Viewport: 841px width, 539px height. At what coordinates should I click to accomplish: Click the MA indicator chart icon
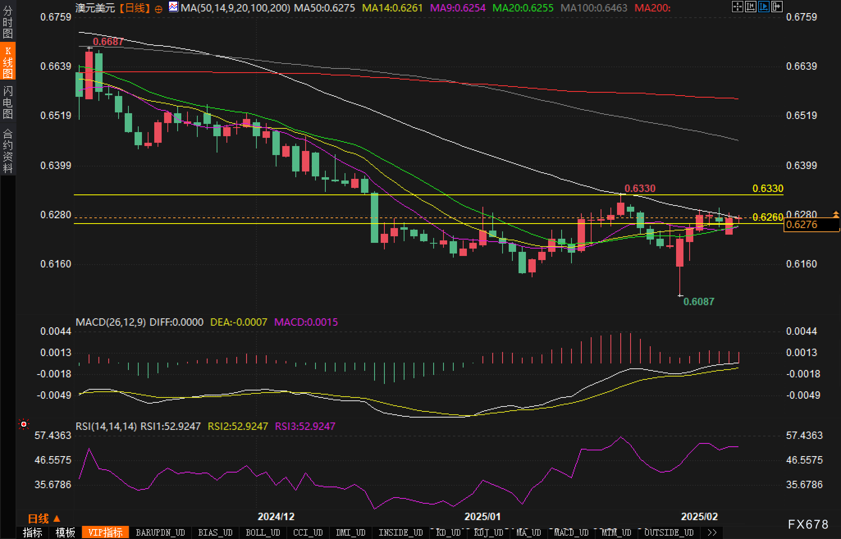coord(174,7)
